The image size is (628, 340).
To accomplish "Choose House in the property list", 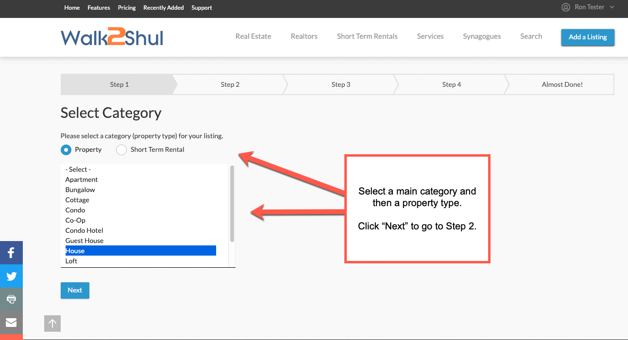I will tap(140, 251).
